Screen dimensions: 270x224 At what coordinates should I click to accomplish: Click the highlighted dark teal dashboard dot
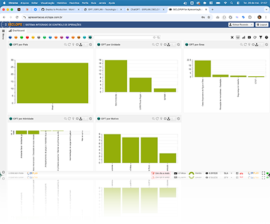click(x=90, y=37)
